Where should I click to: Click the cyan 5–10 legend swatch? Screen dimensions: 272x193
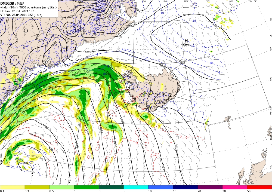click(136, 187)
